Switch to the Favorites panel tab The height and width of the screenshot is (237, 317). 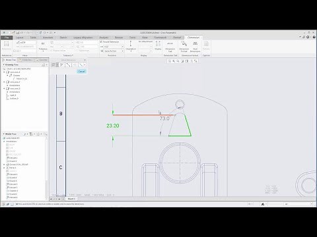click(x=42, y=60)
